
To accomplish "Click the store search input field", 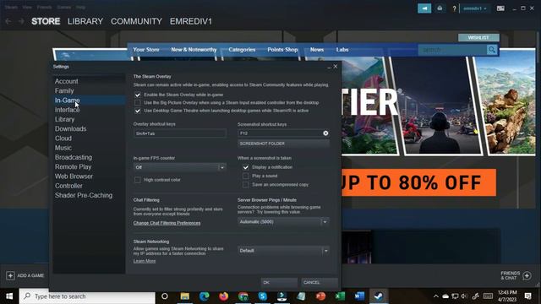I will (x=453, y=50).
